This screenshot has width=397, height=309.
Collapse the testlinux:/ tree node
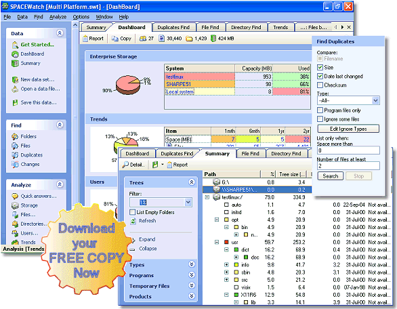207,197
